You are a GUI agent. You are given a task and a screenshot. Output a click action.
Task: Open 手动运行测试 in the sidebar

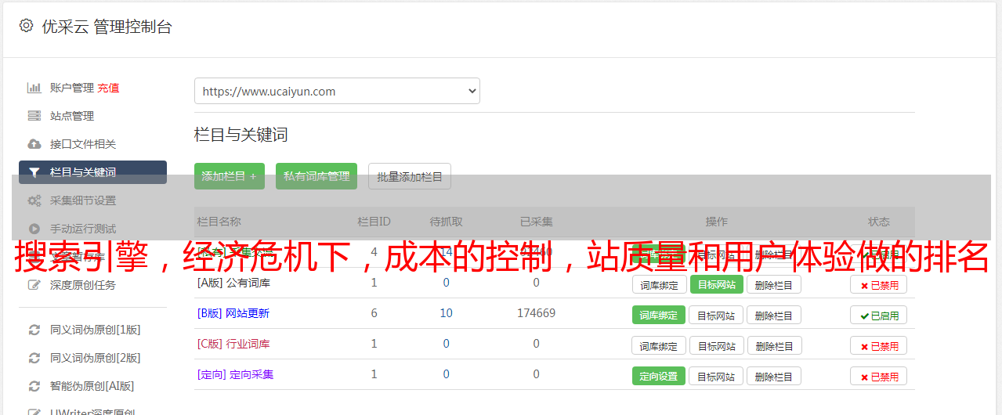83,229
